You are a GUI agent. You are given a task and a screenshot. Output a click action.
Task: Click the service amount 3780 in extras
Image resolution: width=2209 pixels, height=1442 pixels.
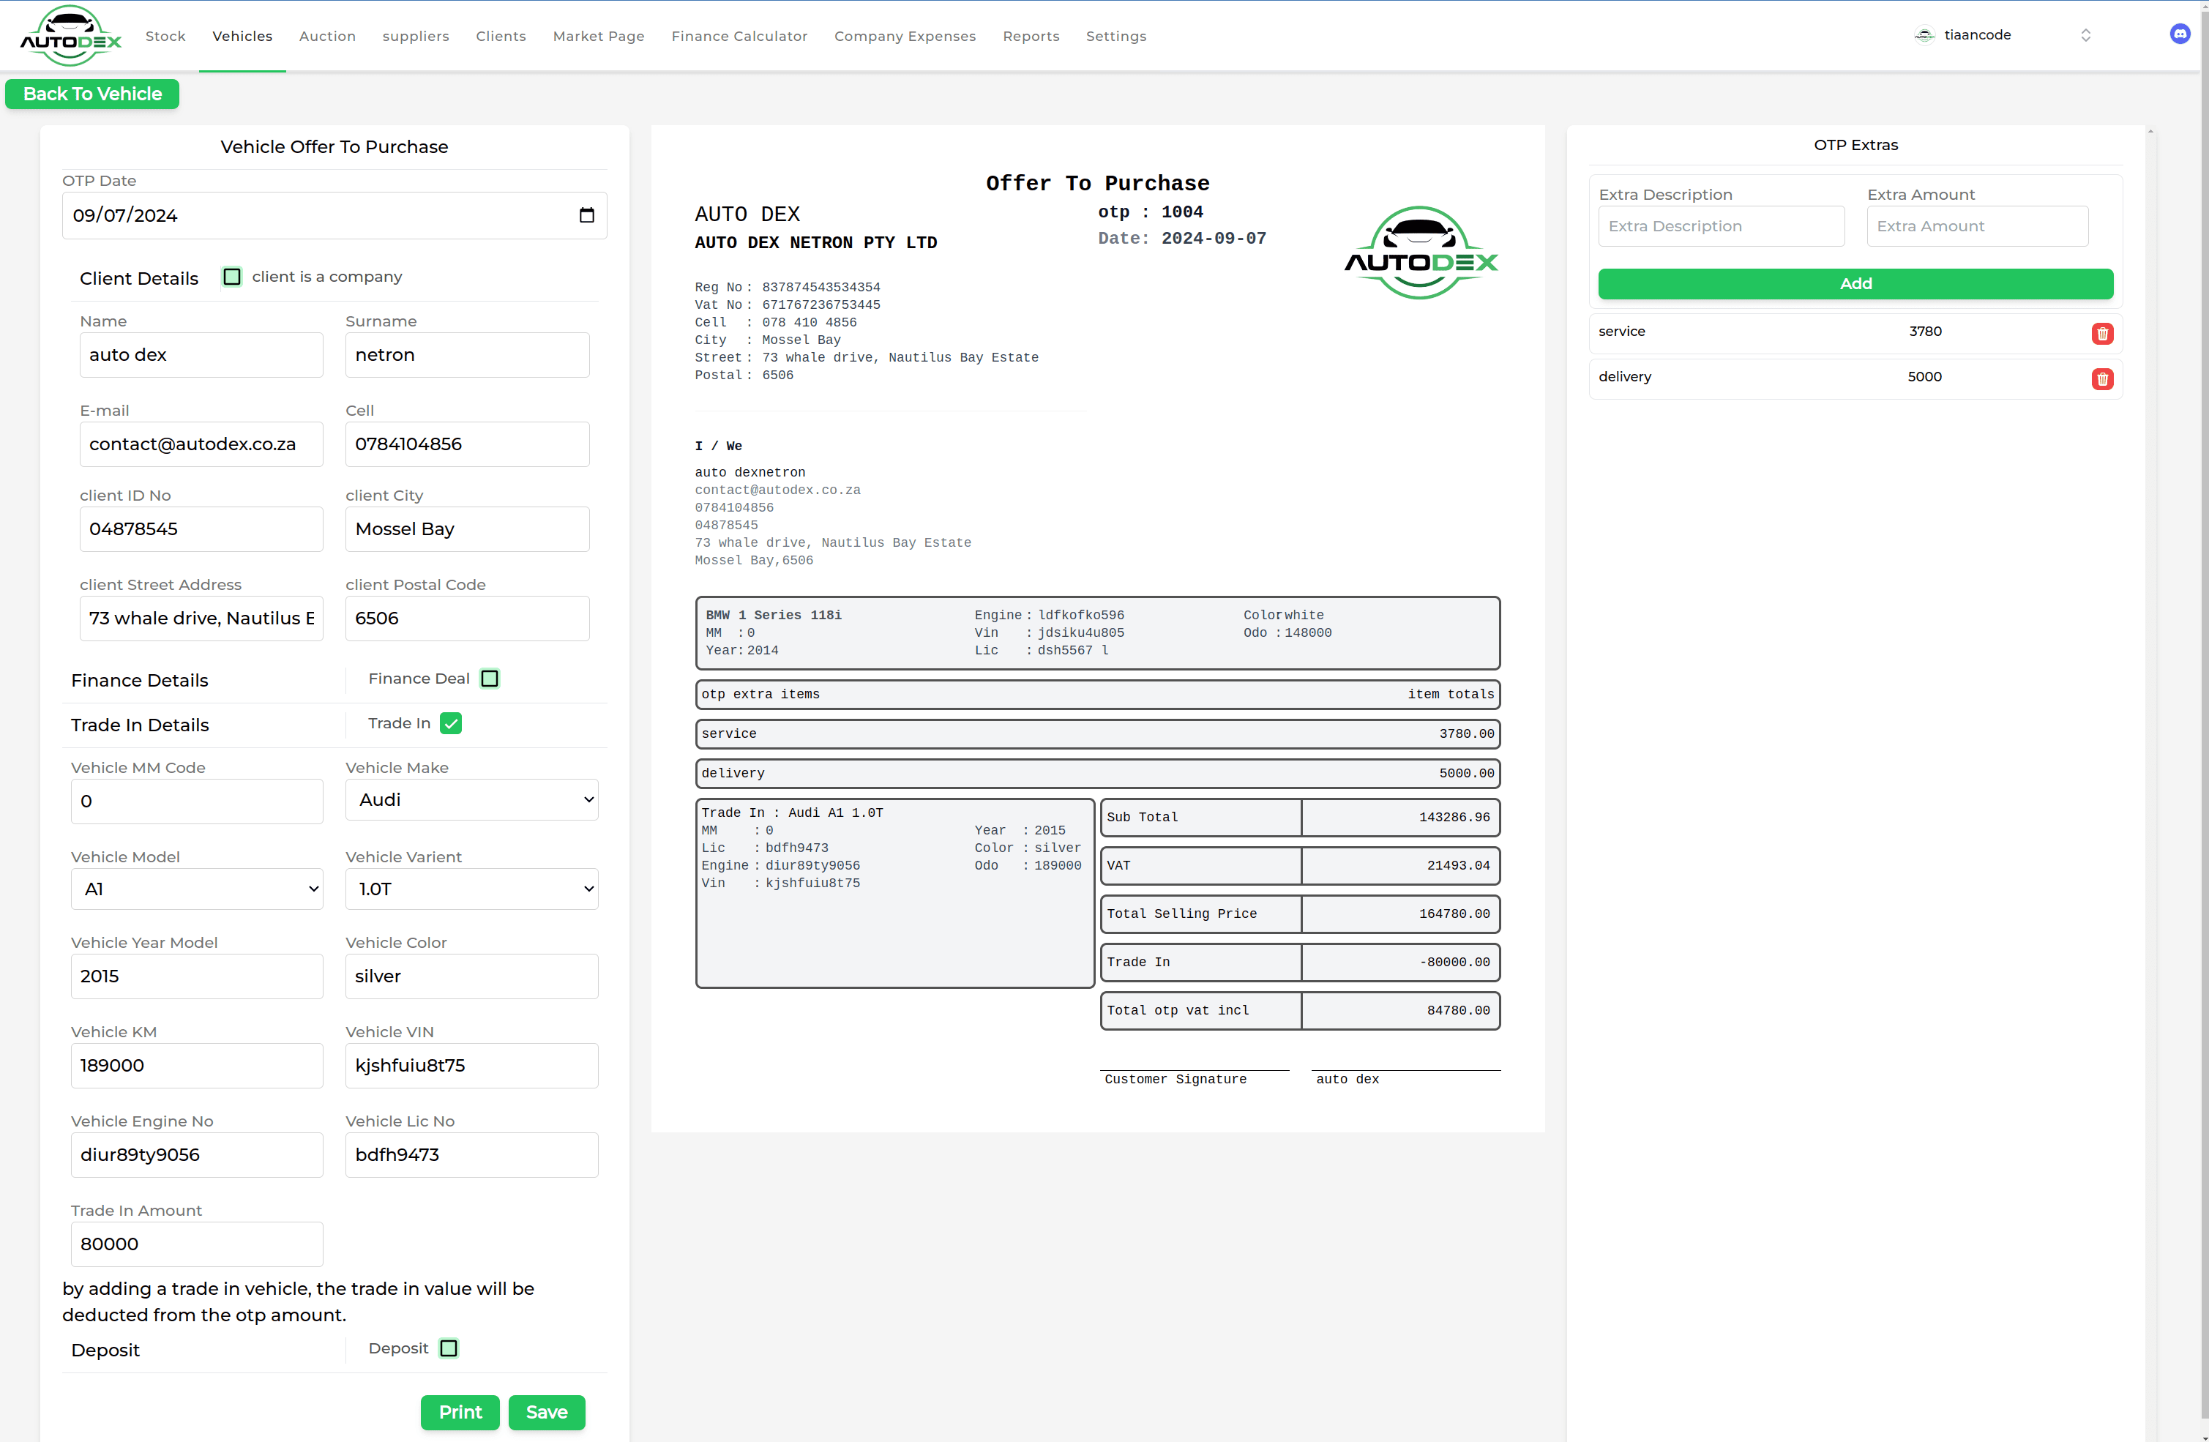(1925, 332)
